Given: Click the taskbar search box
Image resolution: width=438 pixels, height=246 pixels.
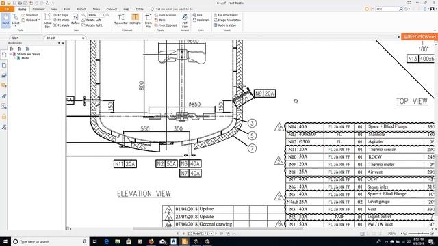Looking at the screenshot, I should click(50, 241).
